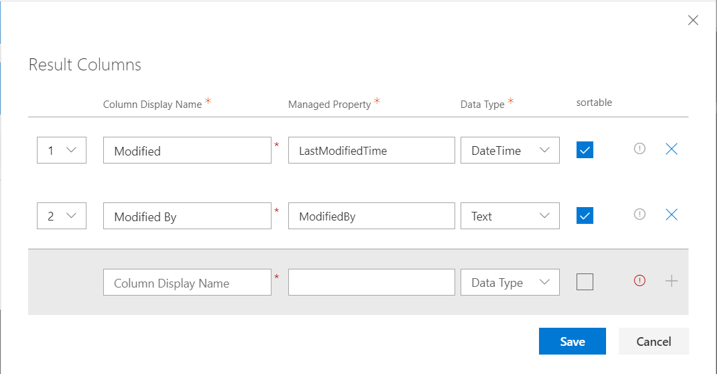The width and height of the screenshot is (718, 374).
Task: Click the empty Column Display Name field
Action: pyautogui.click(x=187, y=282)
